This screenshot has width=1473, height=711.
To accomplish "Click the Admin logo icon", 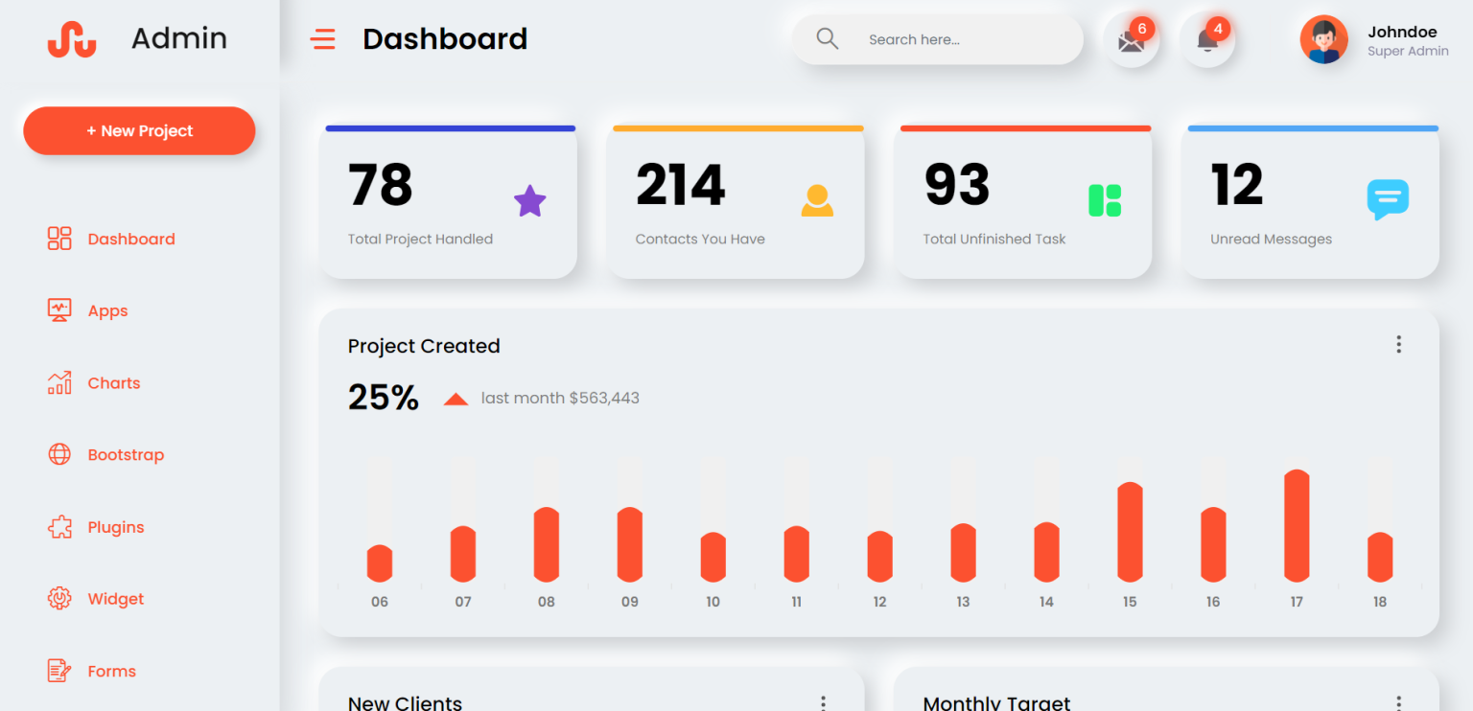I will pos(72,39).
